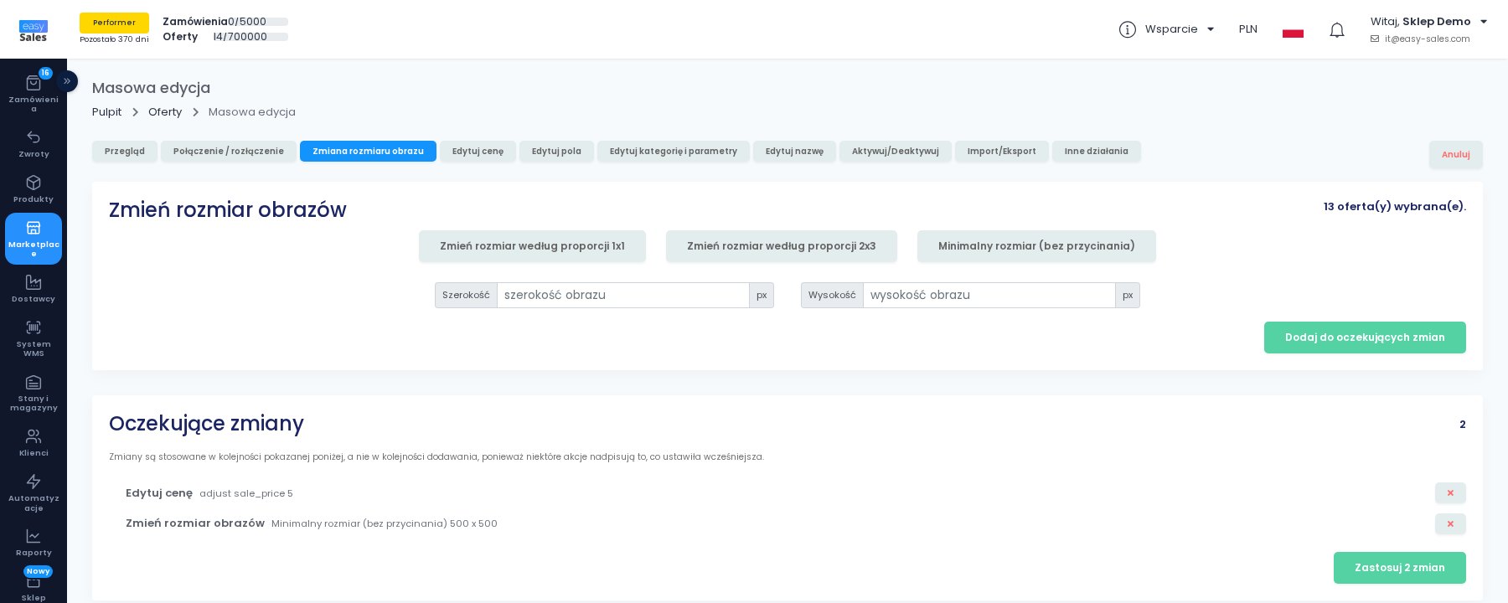Screen dimensions: 1508x603
Task: Choose resize by 1x1 proportion
Action: (532, 246)
